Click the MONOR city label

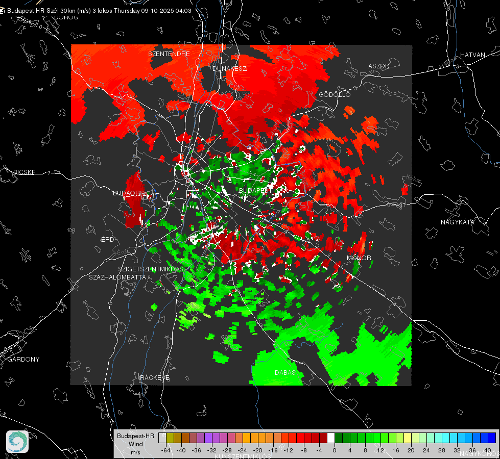coord(359,258)
